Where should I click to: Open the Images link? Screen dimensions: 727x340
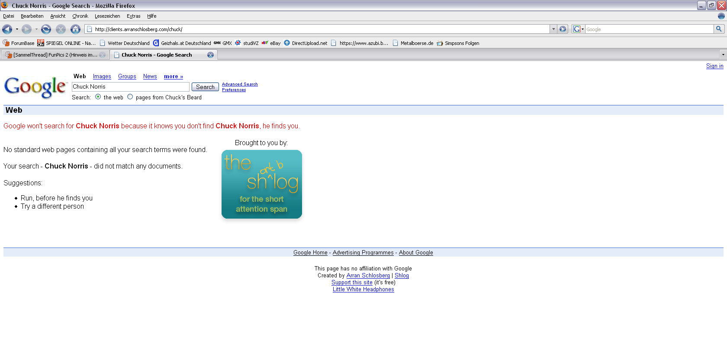102,76
